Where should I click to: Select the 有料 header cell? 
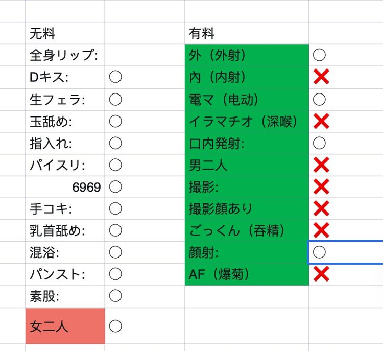coord(246,34)
